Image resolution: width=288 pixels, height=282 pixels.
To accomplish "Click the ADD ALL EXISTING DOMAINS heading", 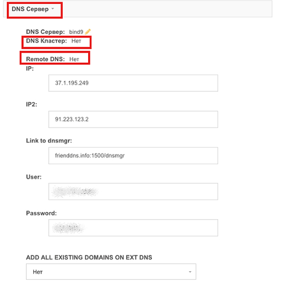I will [89, 257].
